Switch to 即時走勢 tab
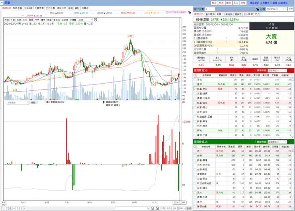Screen dimensions: 295x211 [x=18, y=8]
